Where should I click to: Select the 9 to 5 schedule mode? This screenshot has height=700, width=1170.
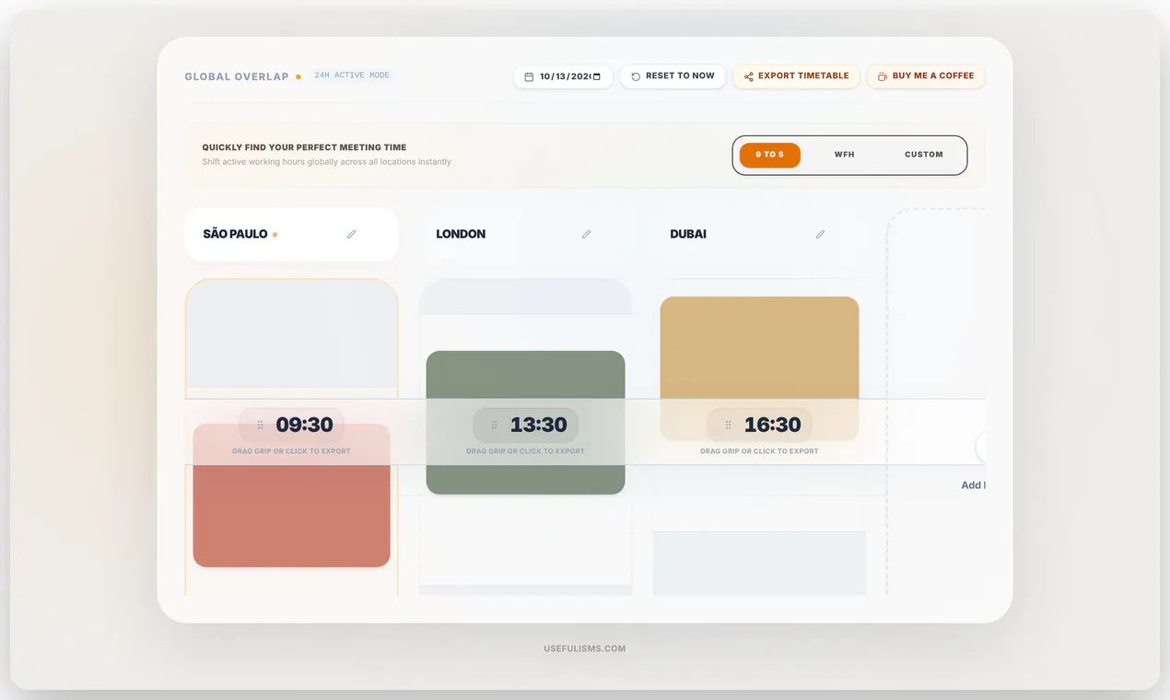pos(769,155)
